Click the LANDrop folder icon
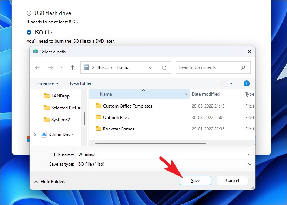Image resolution: width=287 pixels, height=205 pixels. [x=47, y=96]
